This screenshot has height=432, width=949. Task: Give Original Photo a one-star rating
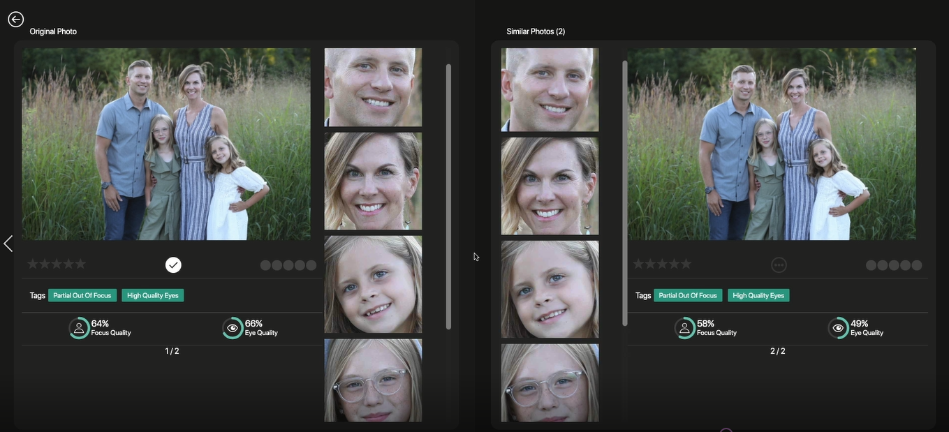click(33, 264)
